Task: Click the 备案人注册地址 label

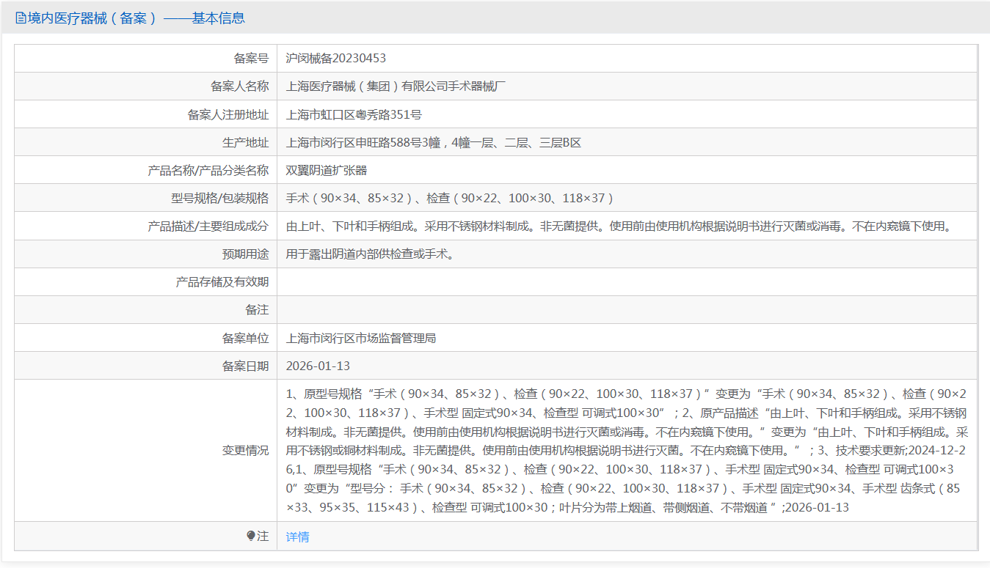Action: [228, 114]
